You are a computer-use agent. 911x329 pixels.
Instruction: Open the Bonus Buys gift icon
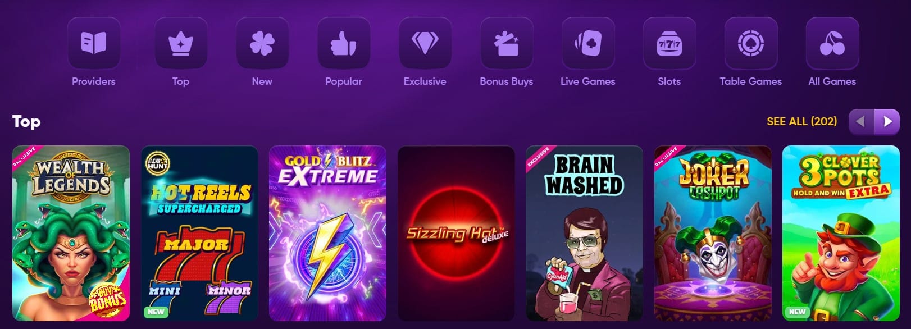point(507,43)
